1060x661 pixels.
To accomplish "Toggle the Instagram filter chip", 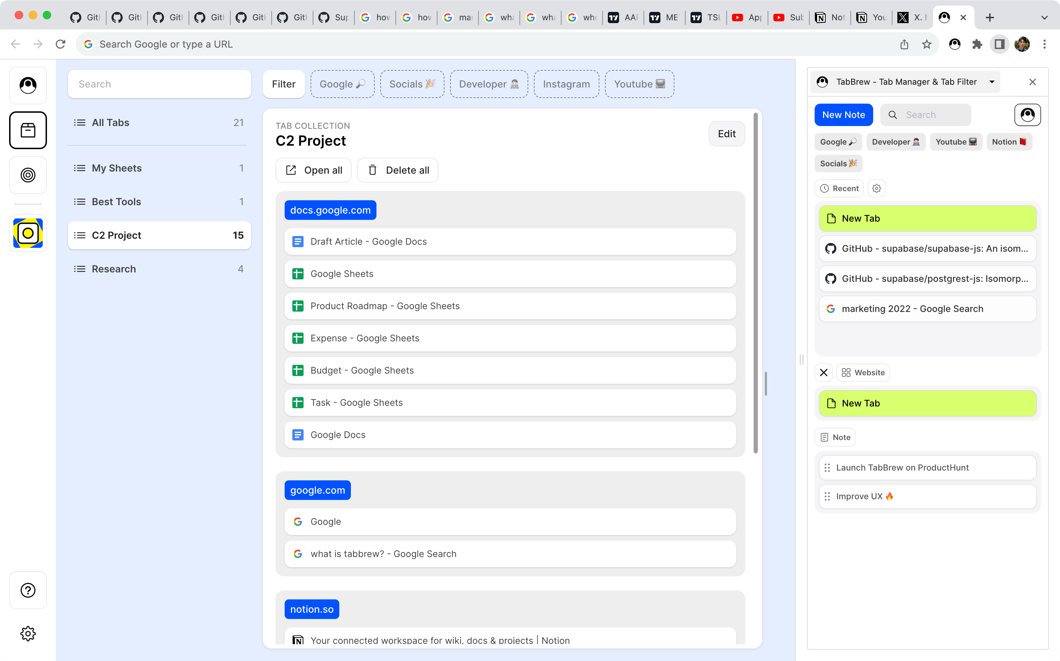I will click(566, 84).
